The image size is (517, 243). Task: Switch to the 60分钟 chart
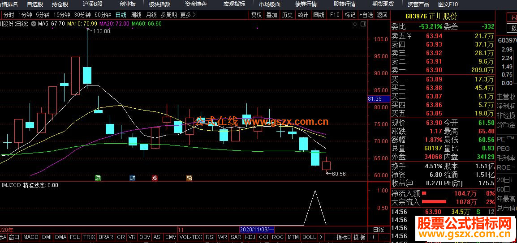tap(103, 15)
